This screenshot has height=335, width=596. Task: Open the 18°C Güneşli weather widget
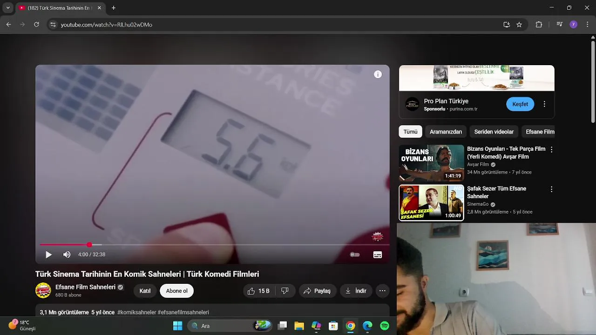click(22, 325)
